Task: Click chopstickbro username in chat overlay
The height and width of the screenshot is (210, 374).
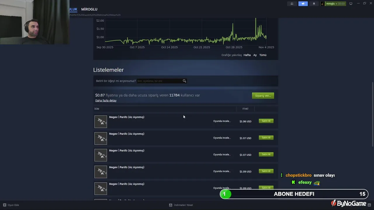Action: [x=298, y=175]
